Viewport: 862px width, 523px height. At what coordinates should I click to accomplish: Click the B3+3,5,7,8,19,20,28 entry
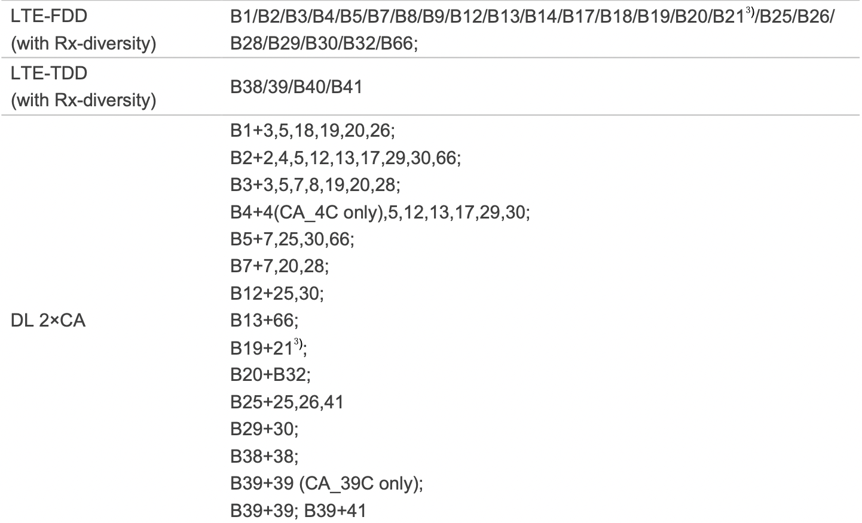pos(315,184)
